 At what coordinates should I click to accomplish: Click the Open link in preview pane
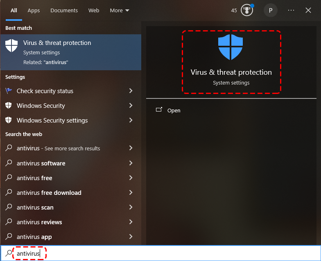(174, 110)
